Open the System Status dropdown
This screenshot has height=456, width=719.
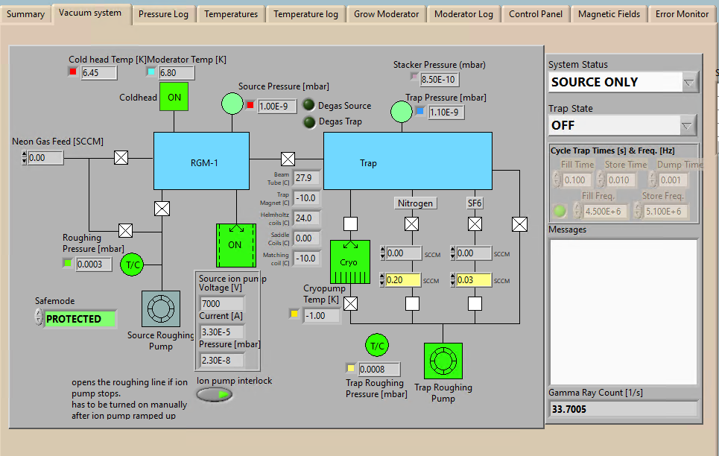click(689, 82)
